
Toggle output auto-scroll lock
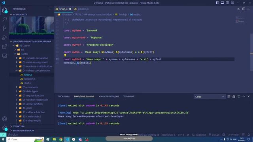click(234, 96)
